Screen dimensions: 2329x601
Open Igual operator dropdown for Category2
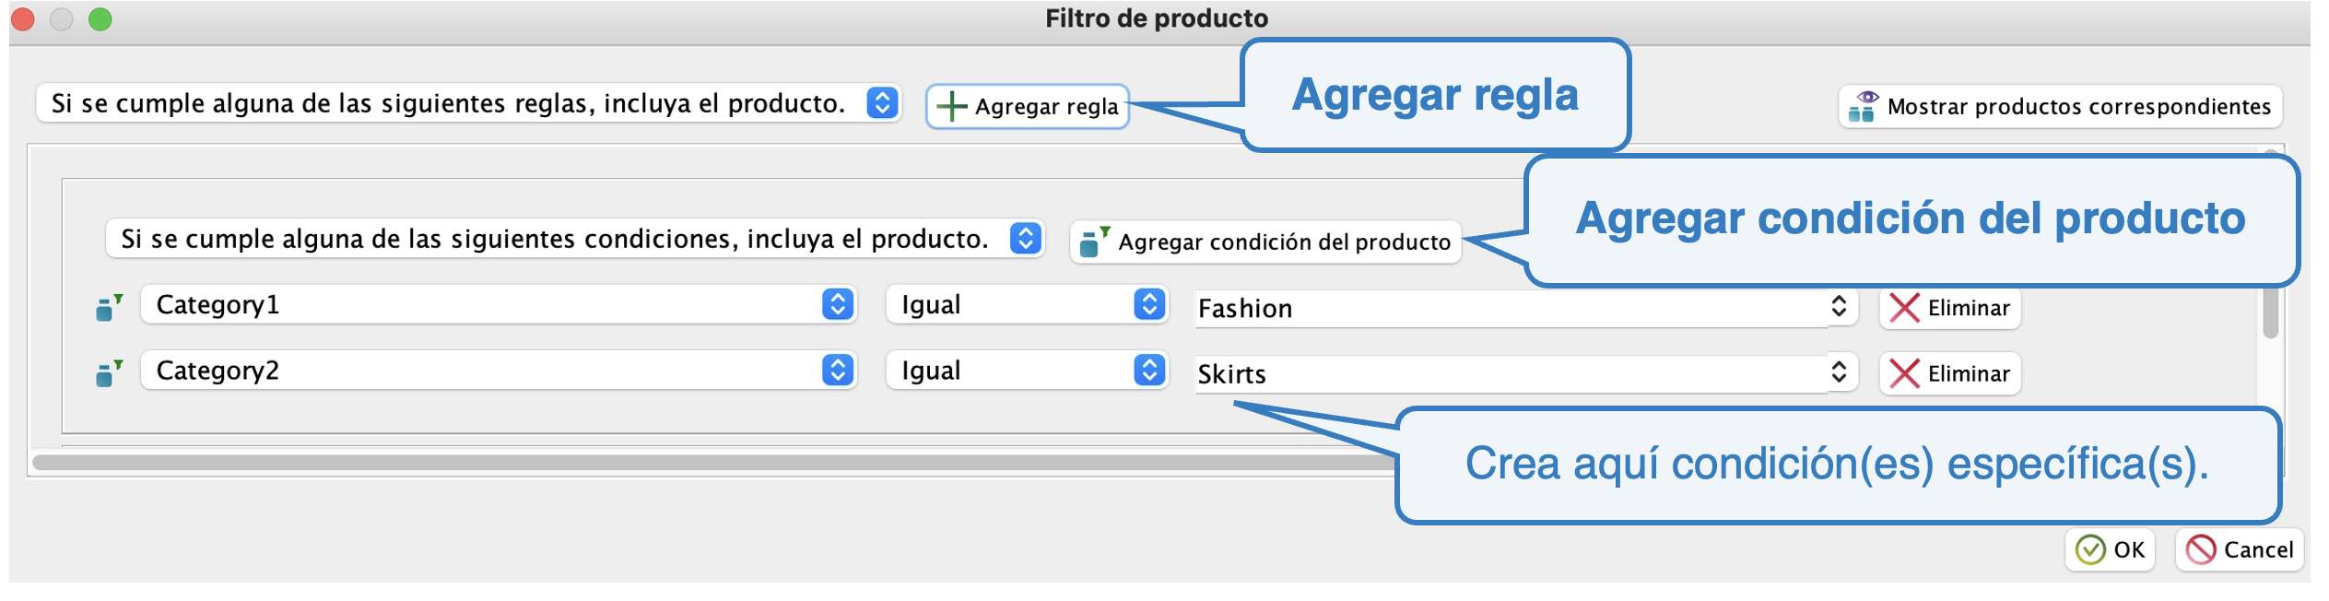1148,371
